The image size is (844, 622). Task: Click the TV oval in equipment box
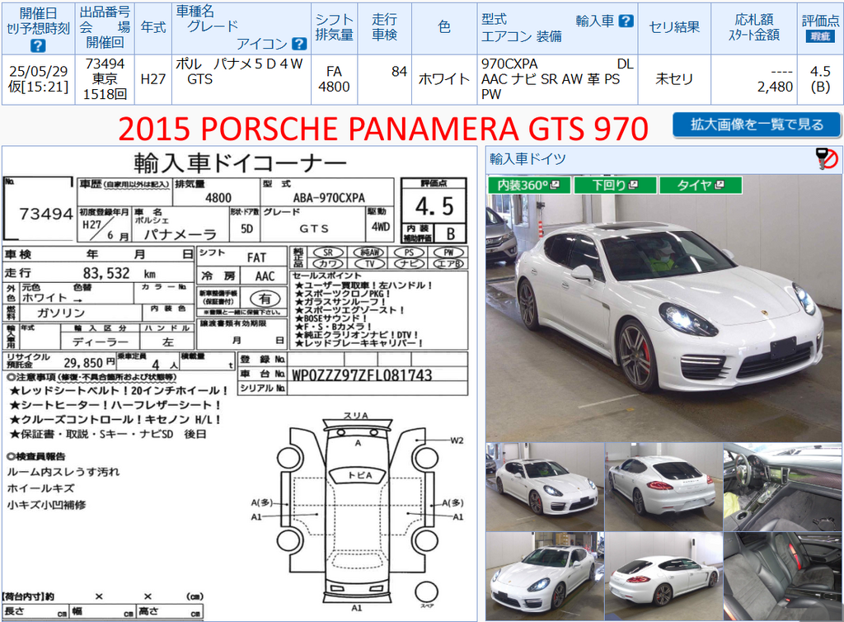(369, 264)
